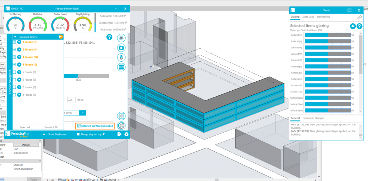Expand the 8 Facade [E] group arrow

19,95
